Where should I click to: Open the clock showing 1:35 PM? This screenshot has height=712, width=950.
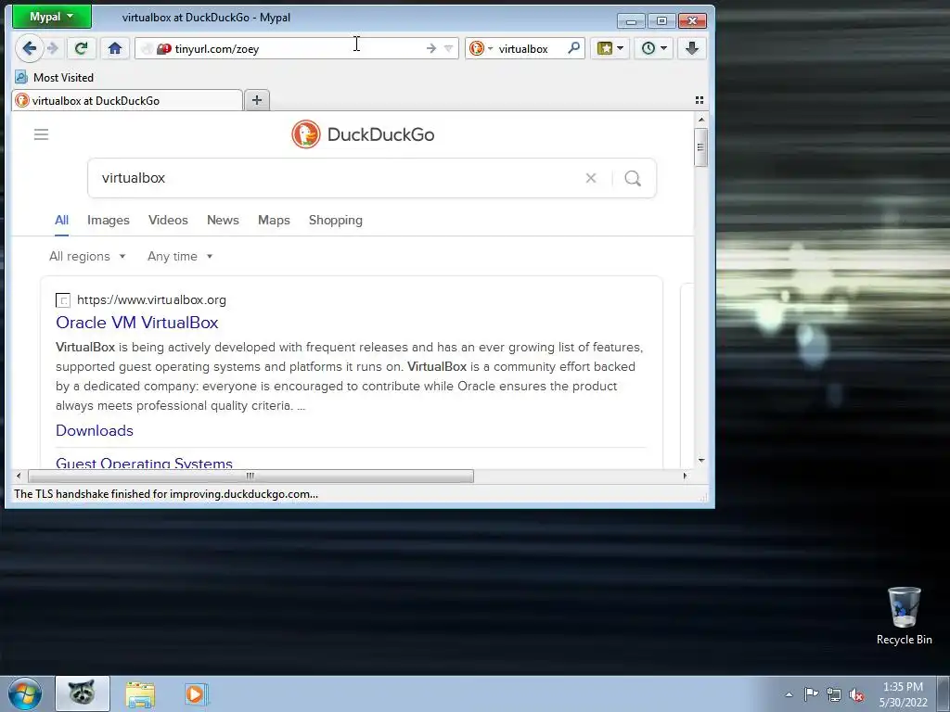tap(903, 694)
